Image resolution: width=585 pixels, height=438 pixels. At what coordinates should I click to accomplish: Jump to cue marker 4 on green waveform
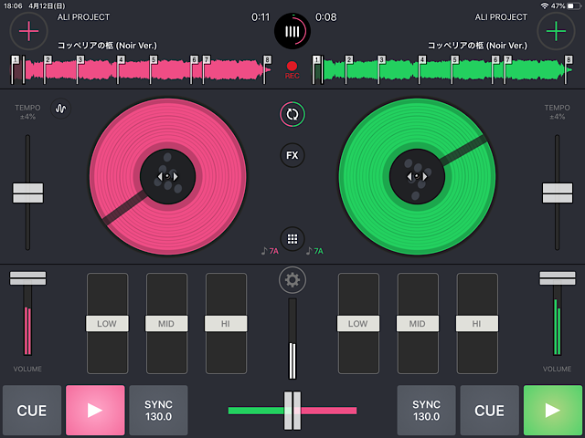point(422,59)
